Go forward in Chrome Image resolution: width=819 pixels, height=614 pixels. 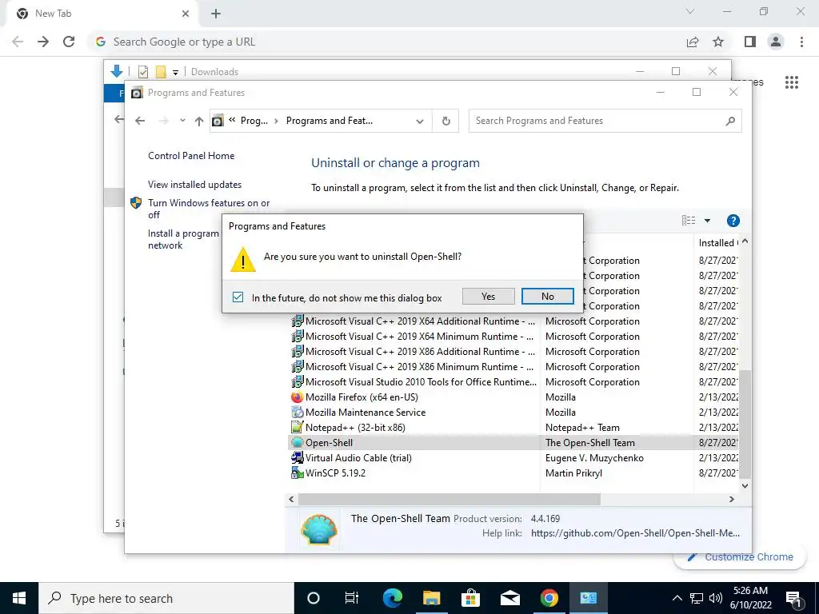43,42
